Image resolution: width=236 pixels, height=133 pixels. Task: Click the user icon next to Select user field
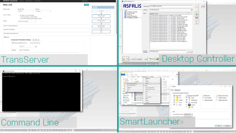point(36,47)
